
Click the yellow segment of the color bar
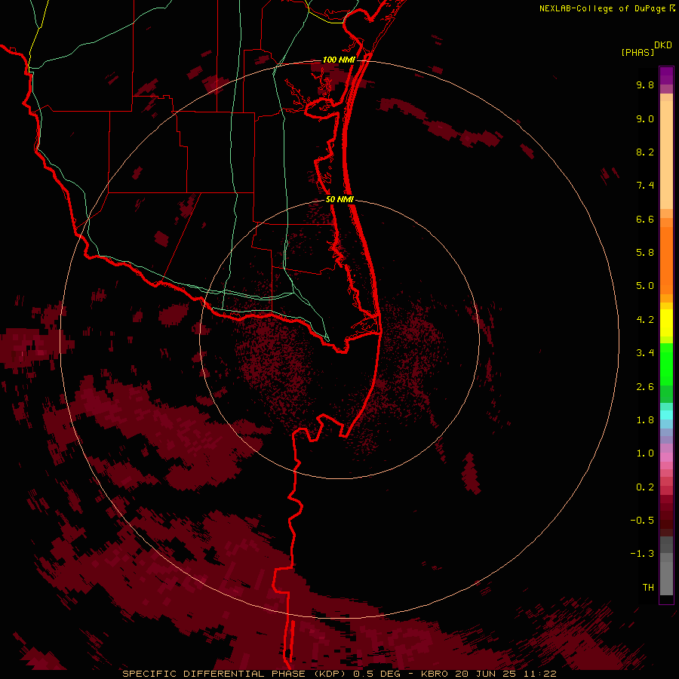pos(666,323)
